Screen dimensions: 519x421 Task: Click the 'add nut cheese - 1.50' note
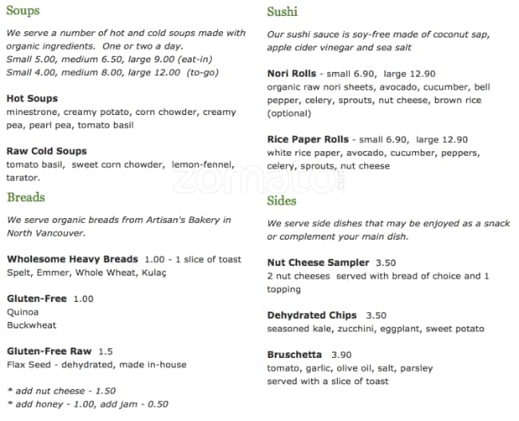(61, 391)
